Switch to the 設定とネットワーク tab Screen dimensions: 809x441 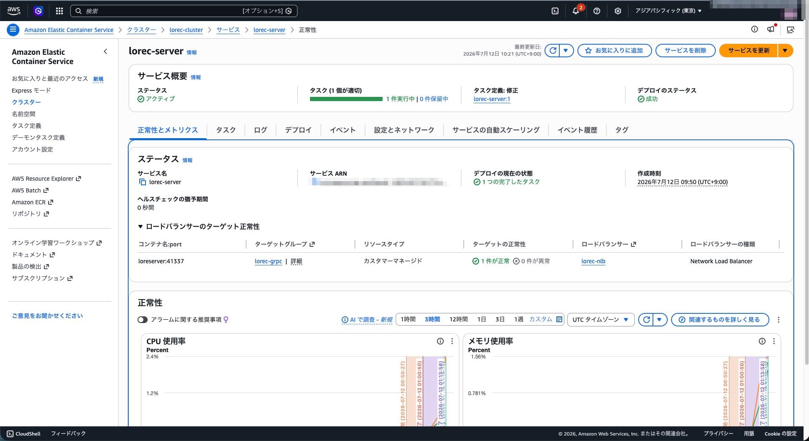tap(404, 130)
